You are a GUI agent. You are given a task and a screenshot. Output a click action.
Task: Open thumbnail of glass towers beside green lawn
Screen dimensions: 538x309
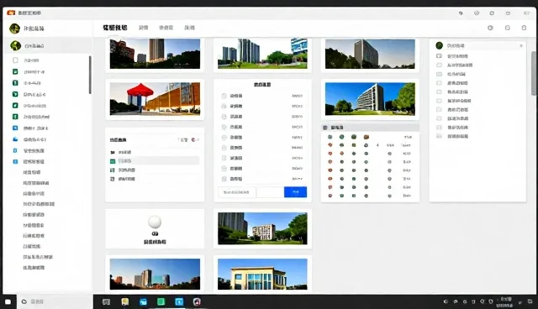(x=262, y=54)
